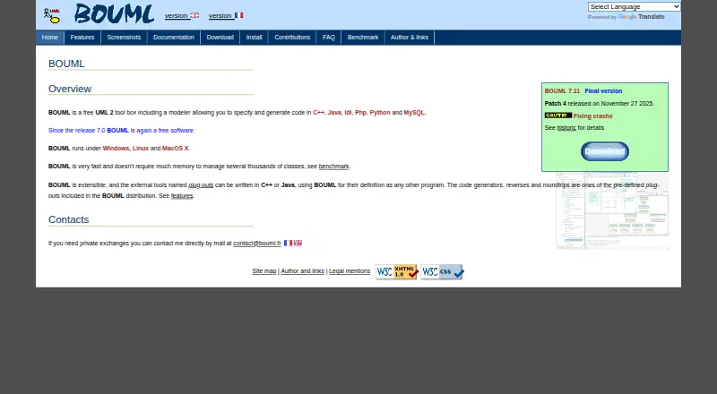Viewport: 717px width, 394px height.
Task: Click the BOUML UML stick figure logo icon
Action: pyautogui.click(x=52, y=15)
